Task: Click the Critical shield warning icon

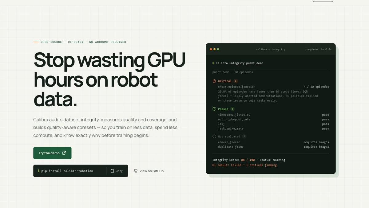Action: [x=214, y=81]
